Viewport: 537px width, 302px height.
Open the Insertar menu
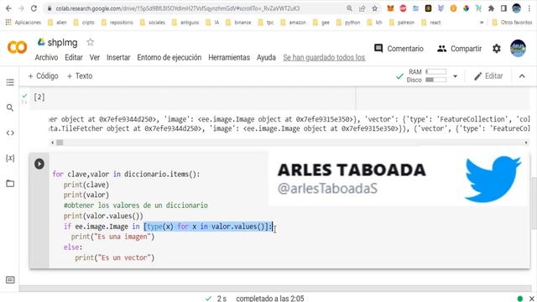click(118, 58)
